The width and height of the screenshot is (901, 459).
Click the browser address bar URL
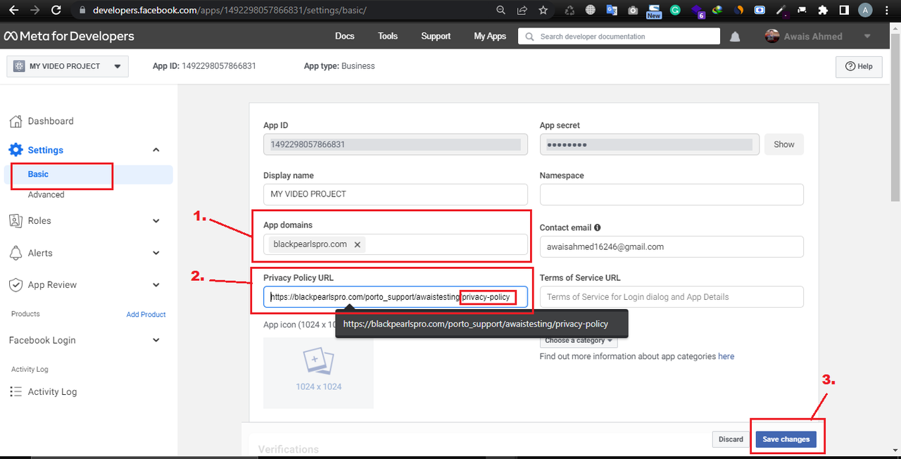229,11
